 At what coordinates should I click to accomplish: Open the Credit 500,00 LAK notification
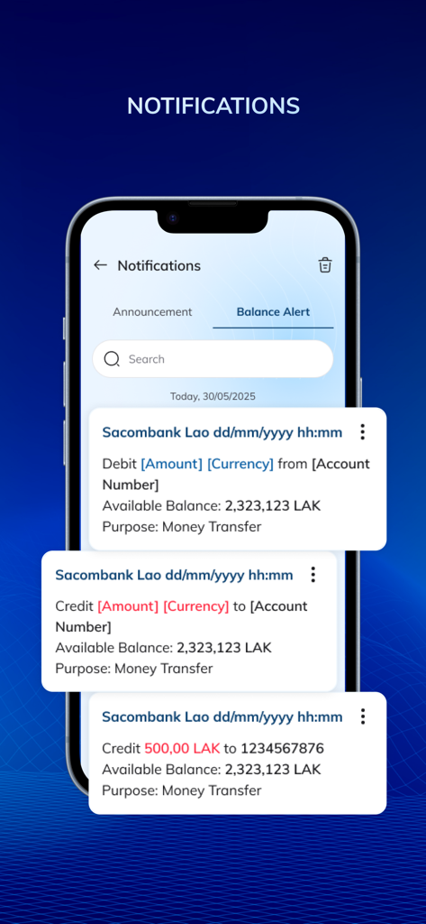tap(238, 753)
